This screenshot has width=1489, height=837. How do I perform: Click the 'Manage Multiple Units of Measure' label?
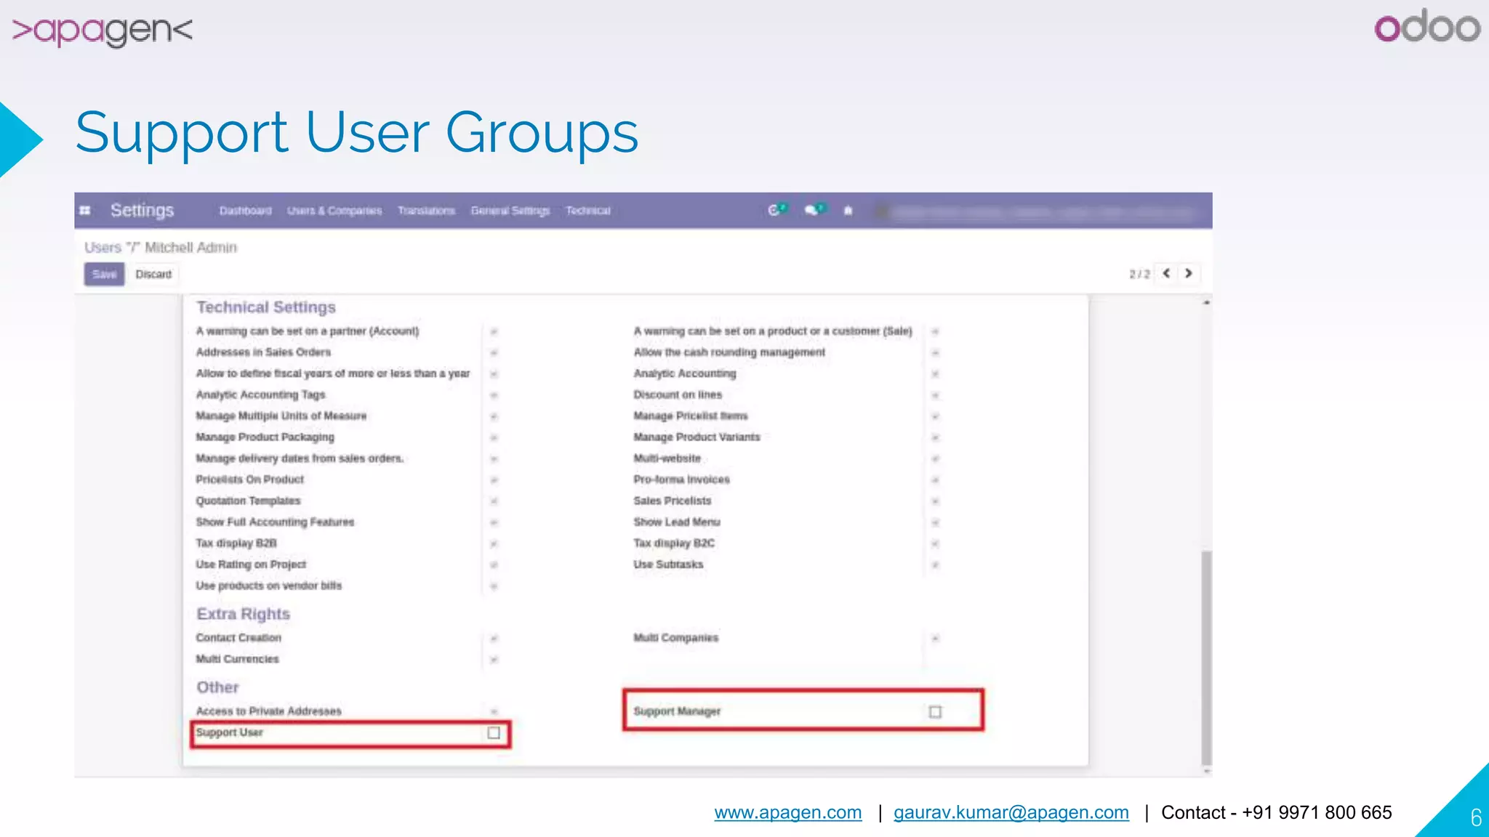pyautogui.click(x=281, y=416)
